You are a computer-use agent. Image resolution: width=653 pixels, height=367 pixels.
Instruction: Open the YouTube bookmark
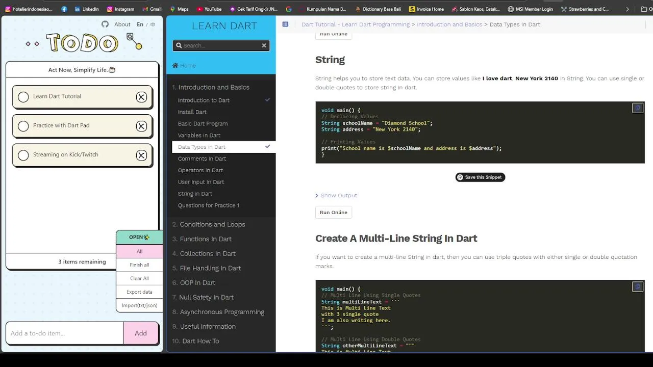209,9
